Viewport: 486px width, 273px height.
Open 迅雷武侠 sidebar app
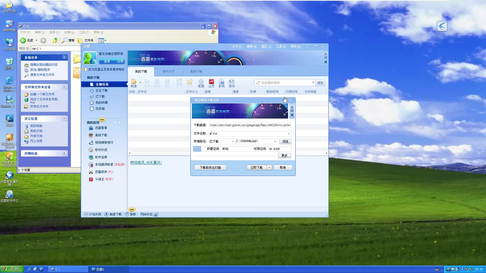(x=101, y=172)
